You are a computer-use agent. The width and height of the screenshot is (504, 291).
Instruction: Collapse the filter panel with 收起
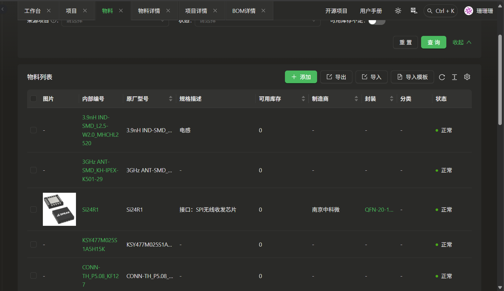462,42
